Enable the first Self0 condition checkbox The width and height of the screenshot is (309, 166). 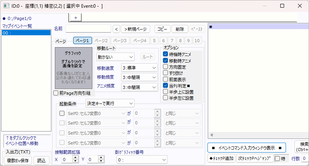coord(62,113)
